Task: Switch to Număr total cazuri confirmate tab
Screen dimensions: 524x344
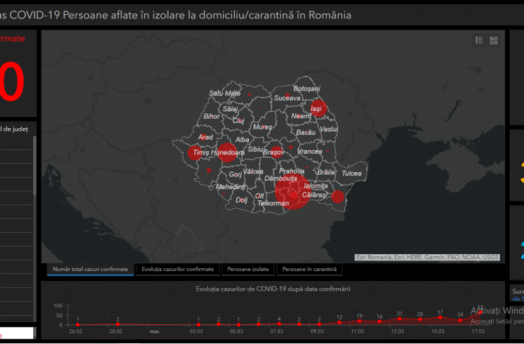Action: 91,270
